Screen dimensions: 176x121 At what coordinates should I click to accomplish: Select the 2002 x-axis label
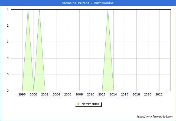click(x=45, y=94)
